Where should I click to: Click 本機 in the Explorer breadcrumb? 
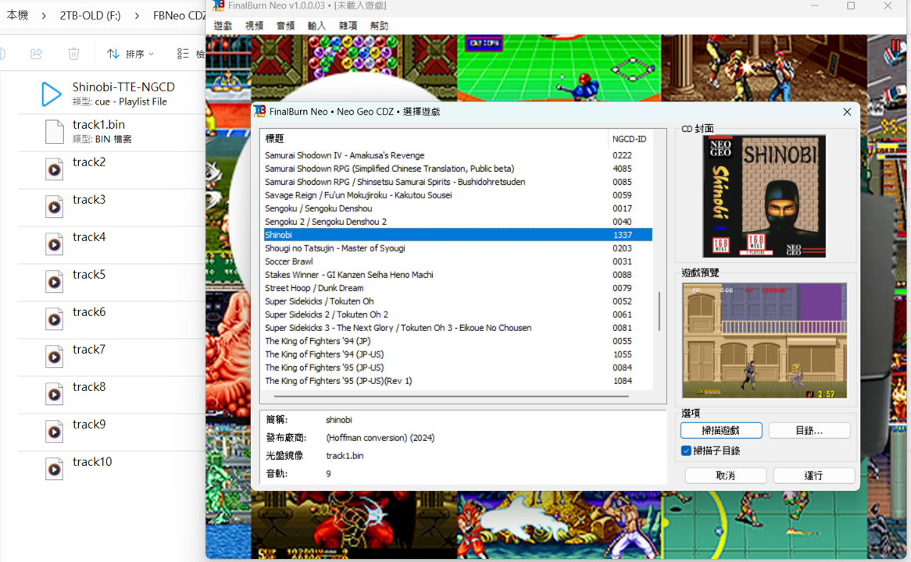tap(17, 16)
